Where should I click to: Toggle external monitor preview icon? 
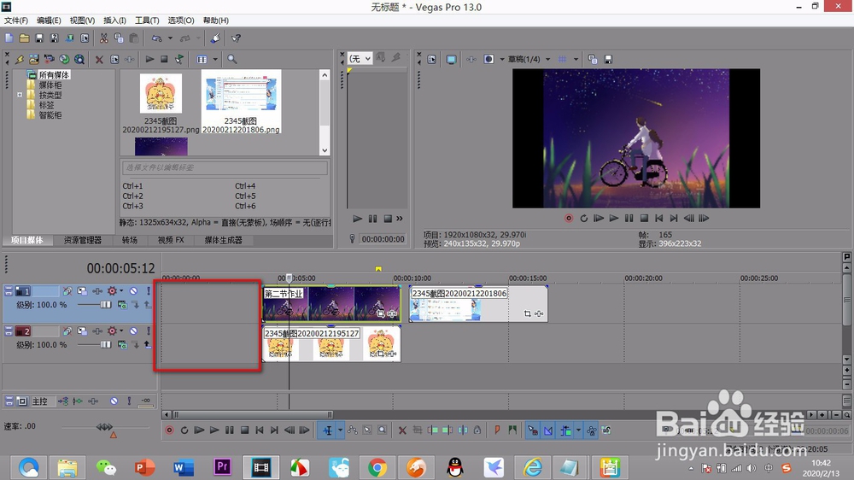point(451,59)
